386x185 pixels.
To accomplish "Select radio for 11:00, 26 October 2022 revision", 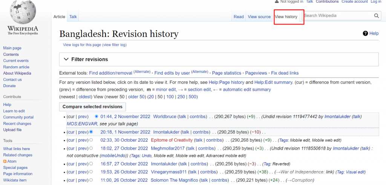I will 91,180.
